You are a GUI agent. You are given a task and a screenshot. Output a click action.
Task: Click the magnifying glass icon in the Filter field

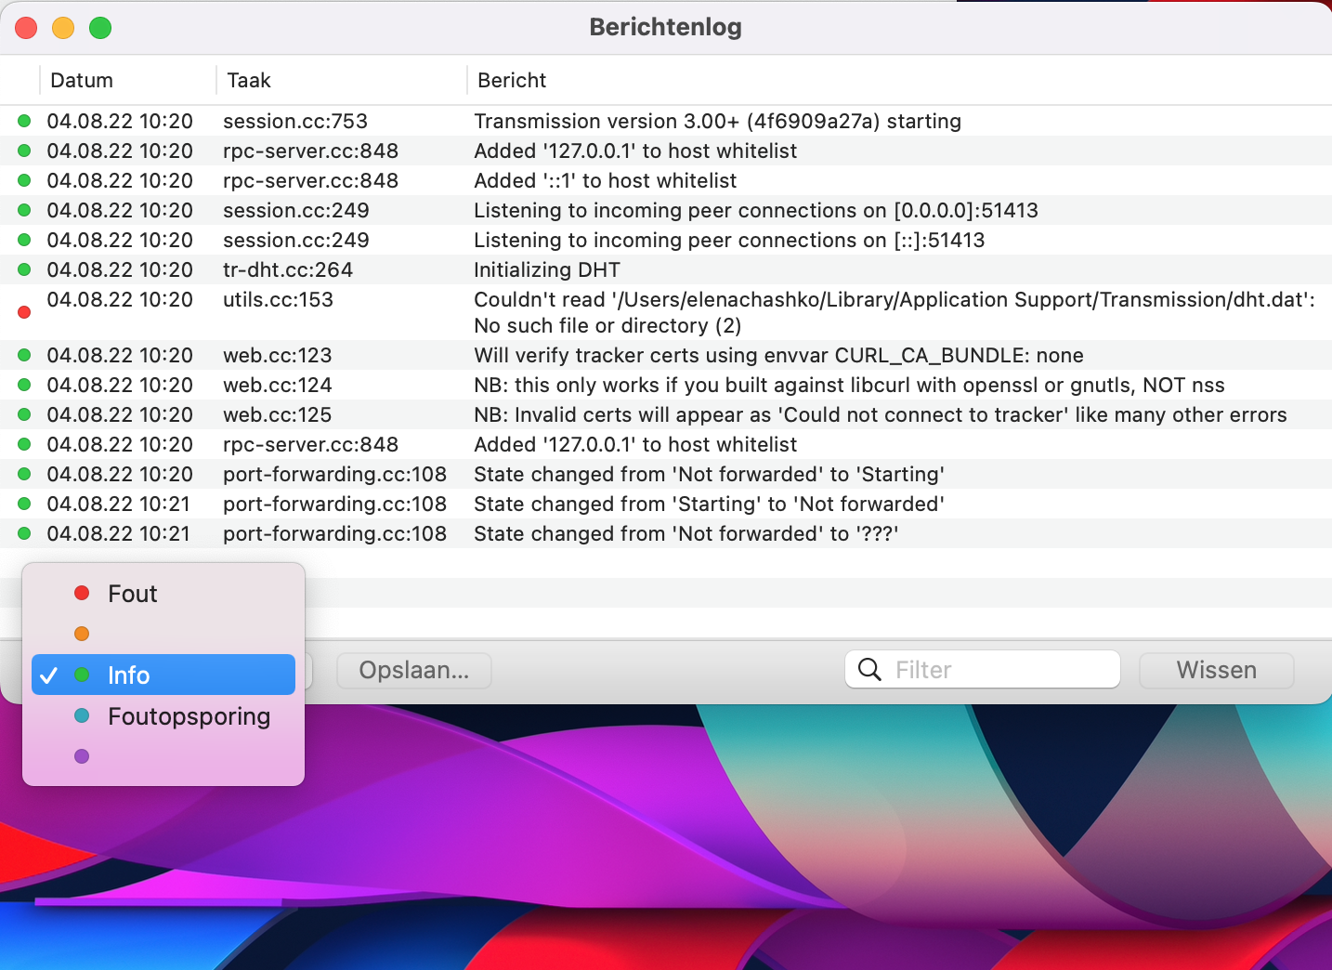click(x=869, y=669)
